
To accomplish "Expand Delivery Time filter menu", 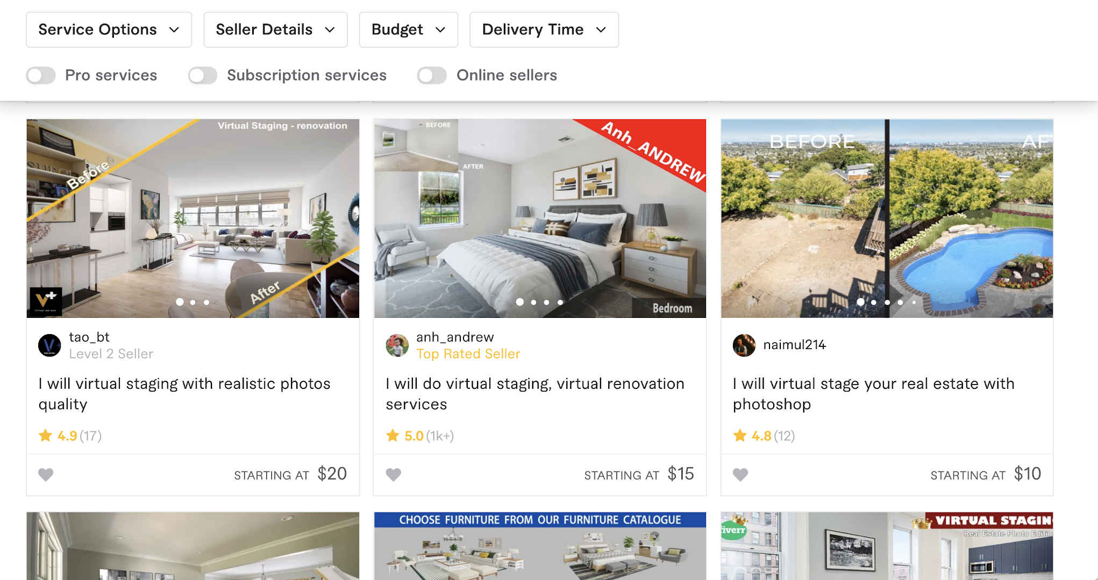I will (x=544, y=30).
